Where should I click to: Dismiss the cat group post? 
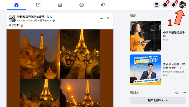pyautogui.click(x=108, y=18)
